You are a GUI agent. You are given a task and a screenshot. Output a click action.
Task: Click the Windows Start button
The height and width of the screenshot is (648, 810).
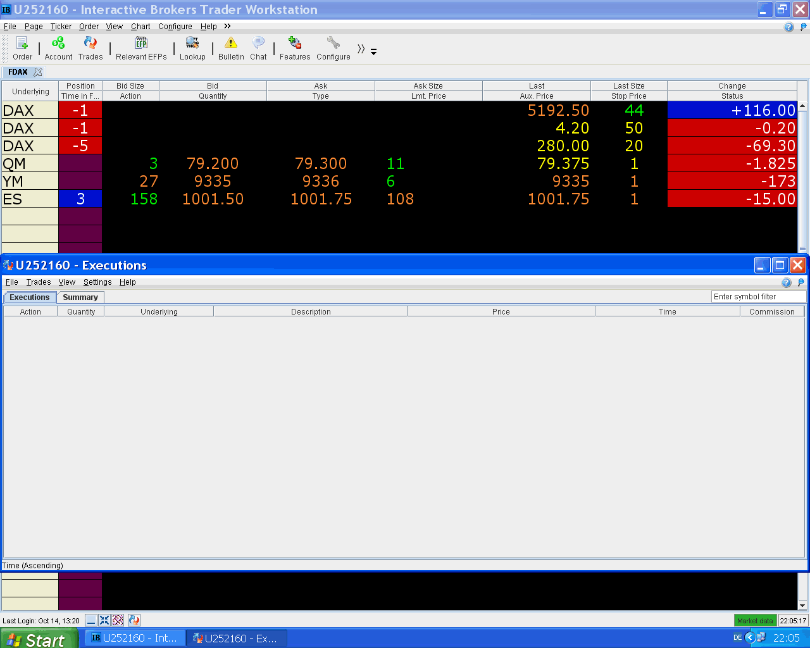point(39,639)
